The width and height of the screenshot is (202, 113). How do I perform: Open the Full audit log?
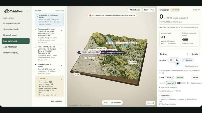(x=56, y=101)
